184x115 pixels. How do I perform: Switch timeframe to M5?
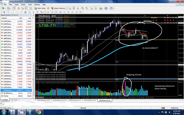[x=52, y=12]
